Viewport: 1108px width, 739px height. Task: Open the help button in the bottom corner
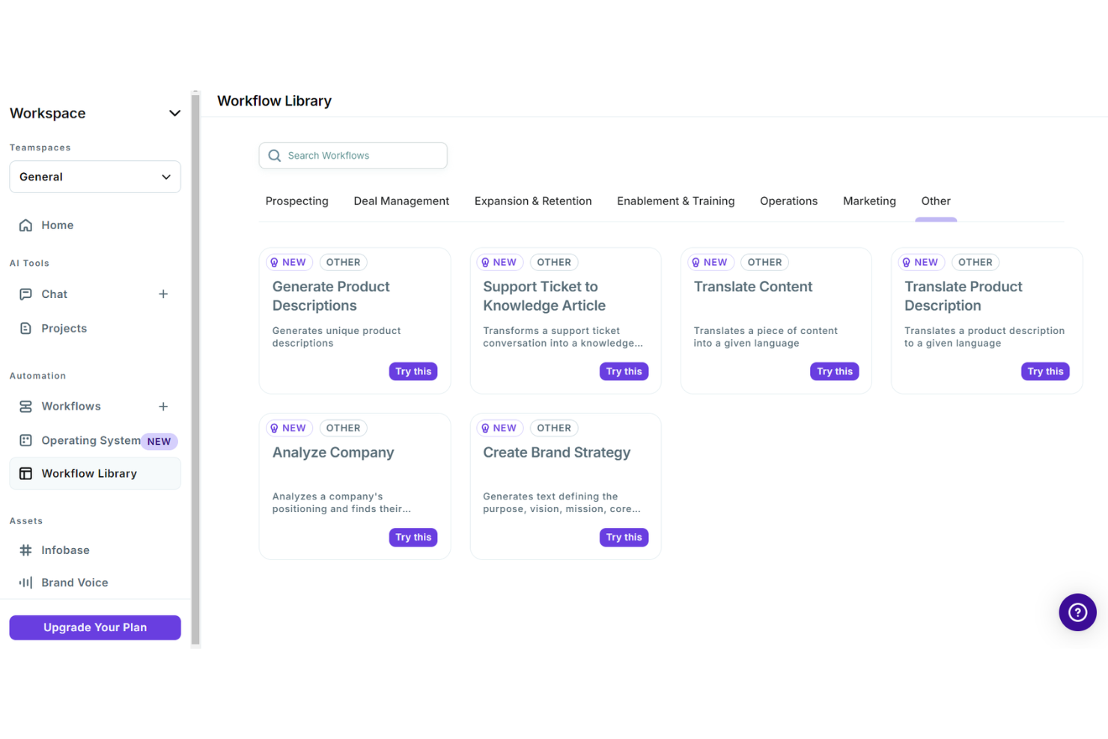click(1077, 612)
